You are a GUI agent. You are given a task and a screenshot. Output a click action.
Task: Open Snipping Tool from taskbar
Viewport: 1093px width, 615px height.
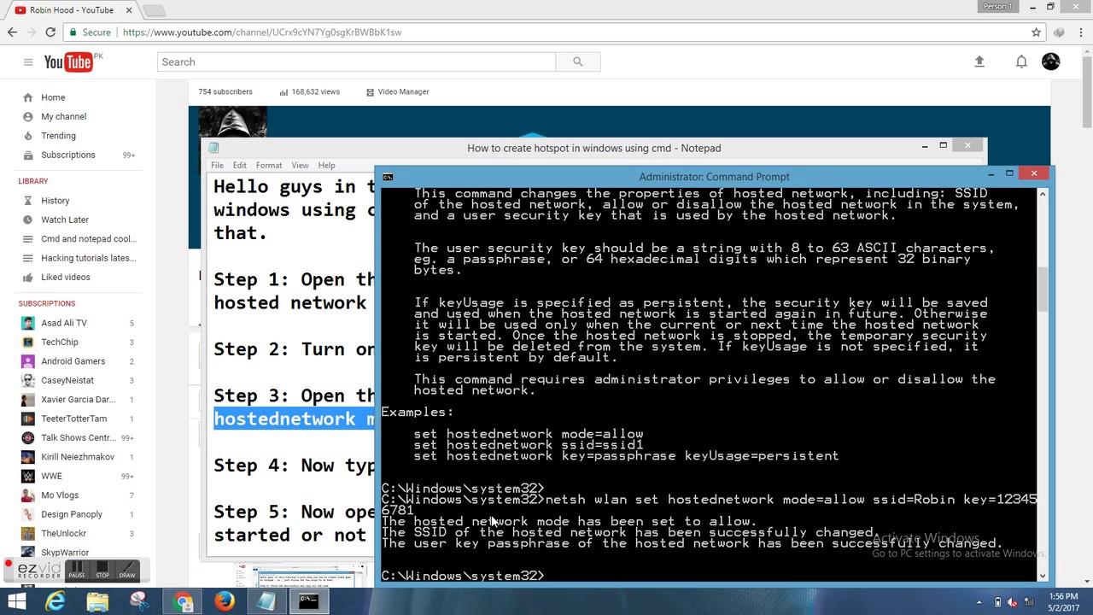[x=139, y=602]
